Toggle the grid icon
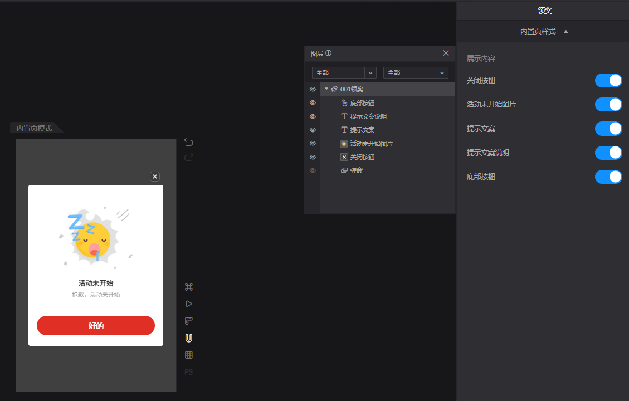629x401 pixels. [x=188, y=355]
